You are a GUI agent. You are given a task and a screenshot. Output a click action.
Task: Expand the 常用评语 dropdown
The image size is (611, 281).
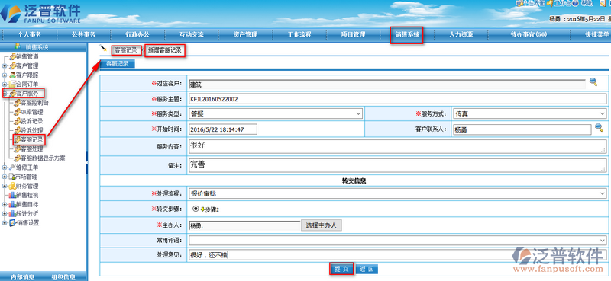tap(397, 241)
